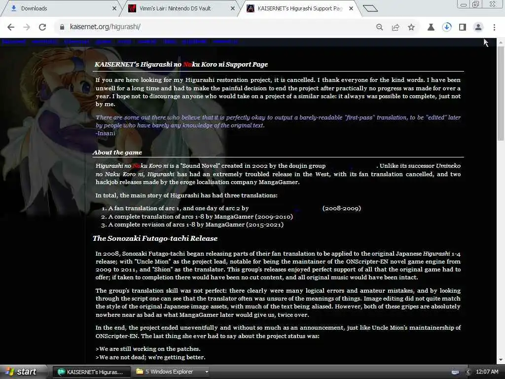This screenshot has width=505, height=379.
Task: Close the Downloads tab
Action: (x=114, y=8)
